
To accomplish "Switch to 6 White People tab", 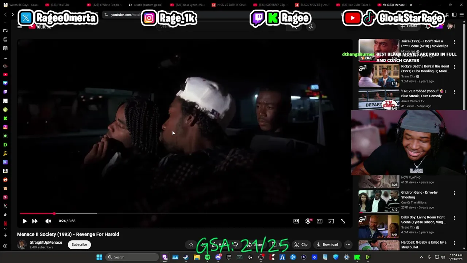I will 104,5.
